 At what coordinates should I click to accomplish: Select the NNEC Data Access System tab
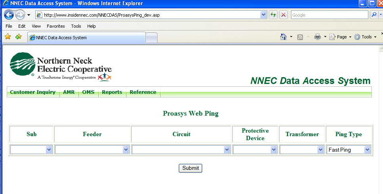pyautogui.click(x=85, y=38)
